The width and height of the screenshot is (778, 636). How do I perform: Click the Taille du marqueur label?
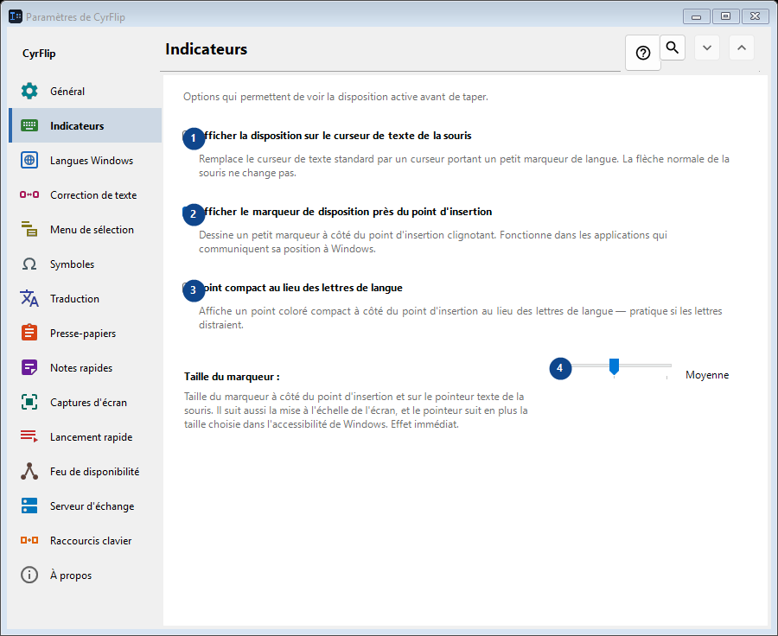232,377
